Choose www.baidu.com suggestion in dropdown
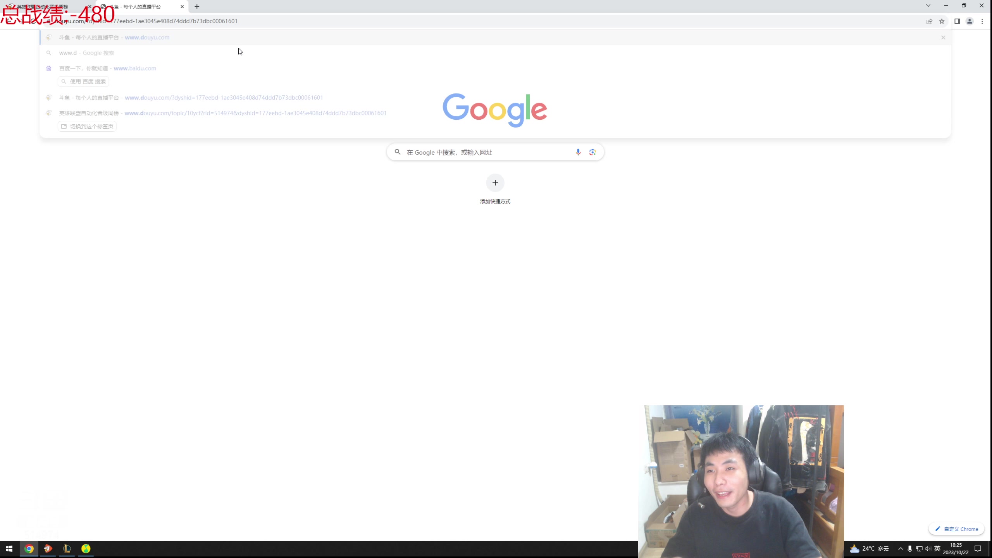The height and width of the screenshot is (558, 992). 134,68
